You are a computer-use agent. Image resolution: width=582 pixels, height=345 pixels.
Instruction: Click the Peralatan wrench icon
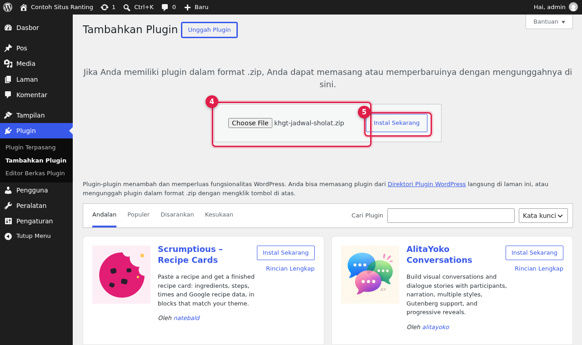point(8,206)
